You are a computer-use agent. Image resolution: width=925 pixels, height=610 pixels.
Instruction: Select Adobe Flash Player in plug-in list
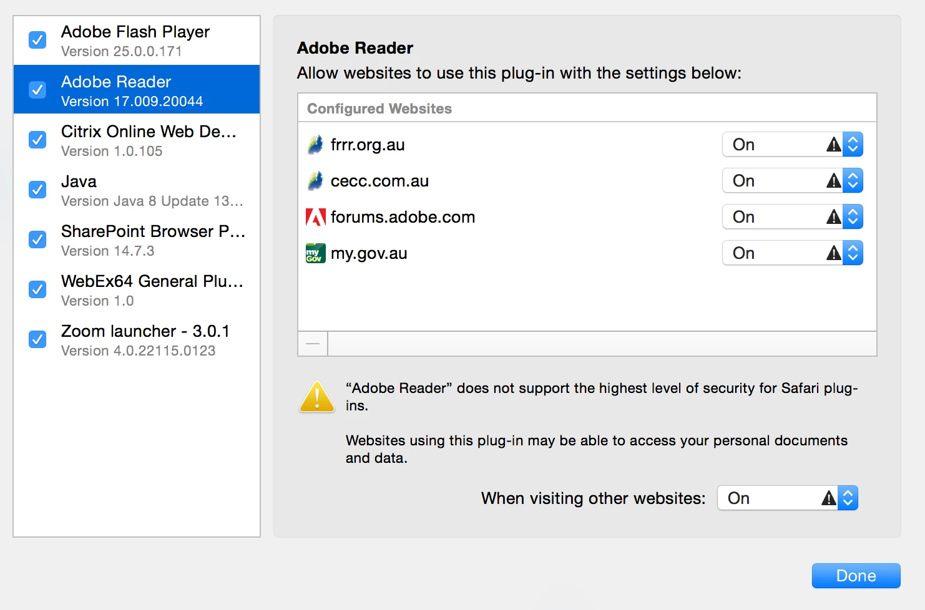[137, 41]
